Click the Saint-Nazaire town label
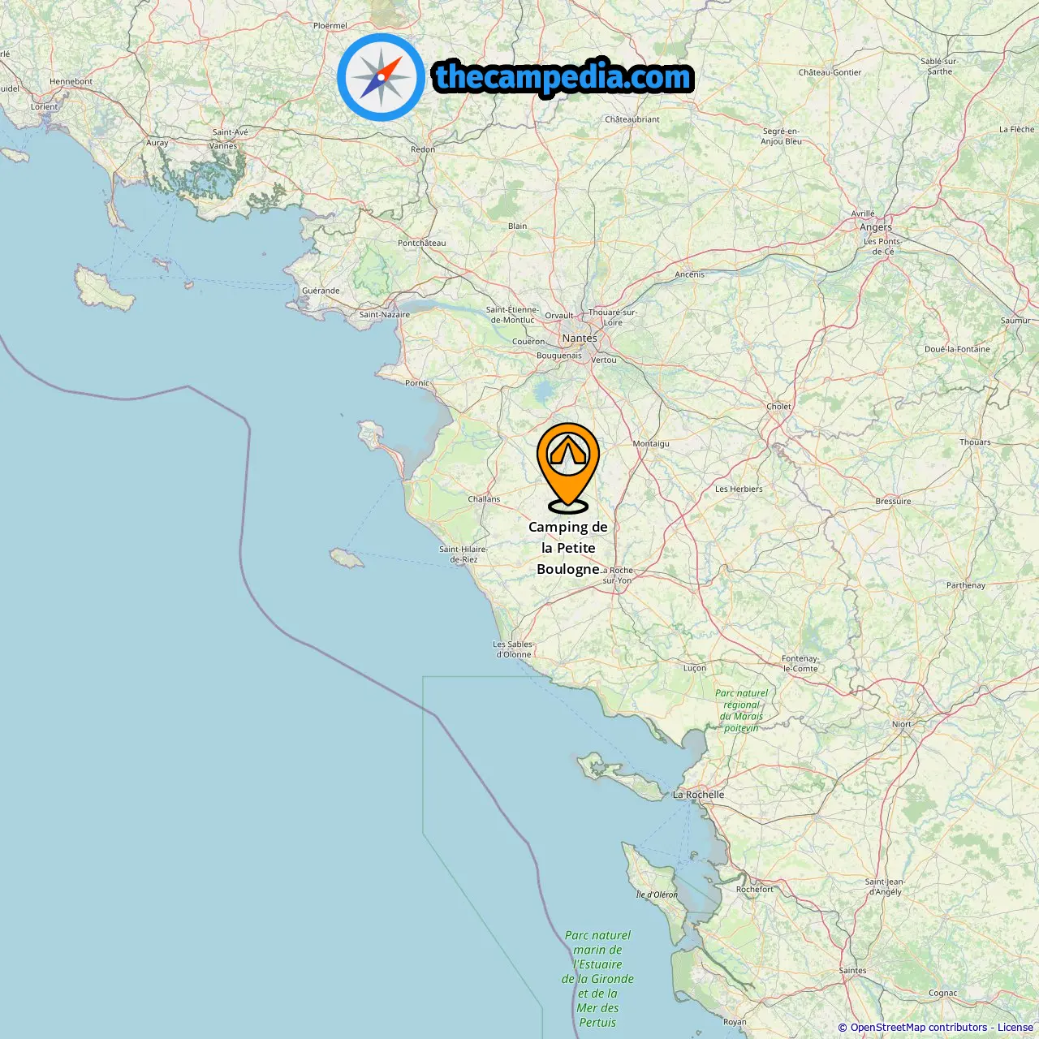Viewport: 1039px width, 1039px height. tap(385, 314)
